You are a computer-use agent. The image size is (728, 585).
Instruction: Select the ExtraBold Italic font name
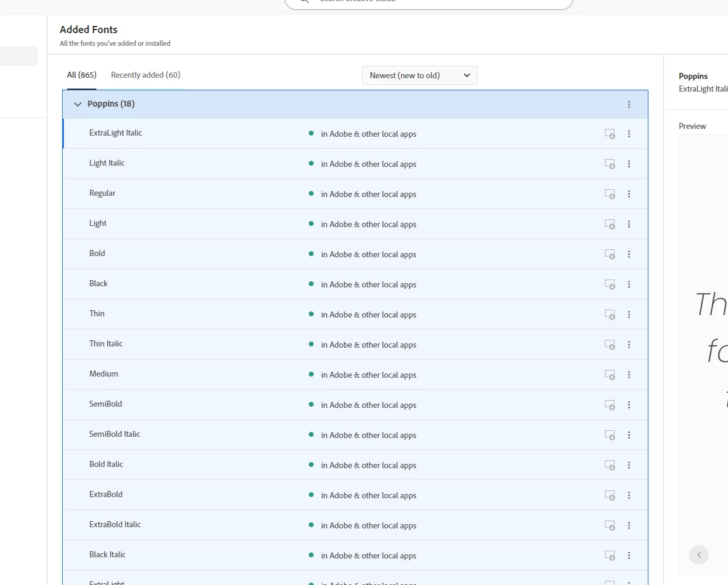click(x=115, y=525)
